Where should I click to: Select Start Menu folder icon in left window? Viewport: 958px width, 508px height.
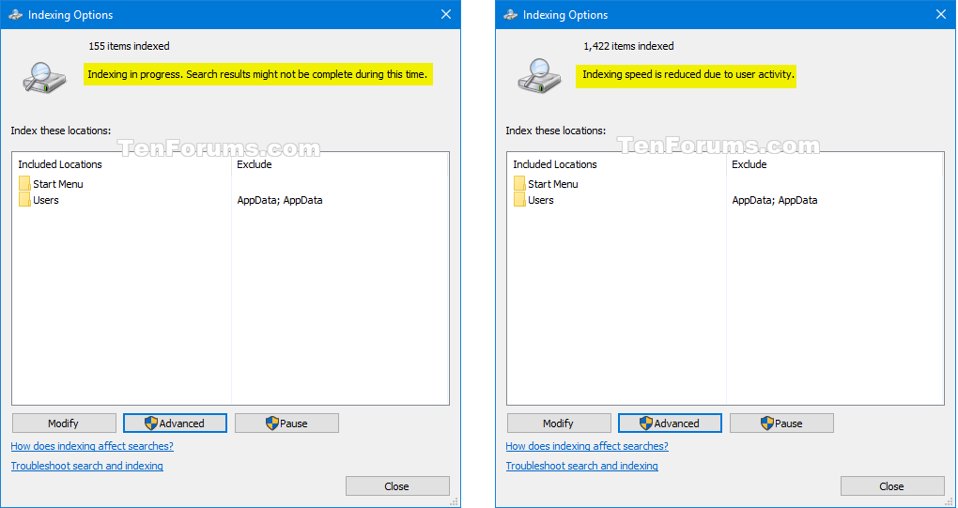[x=24, y=183]
